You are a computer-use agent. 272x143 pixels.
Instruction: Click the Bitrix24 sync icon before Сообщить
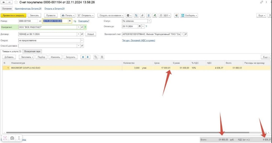pos(177,15)
